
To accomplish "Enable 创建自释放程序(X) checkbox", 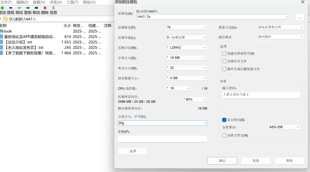I will pos(224,53).
